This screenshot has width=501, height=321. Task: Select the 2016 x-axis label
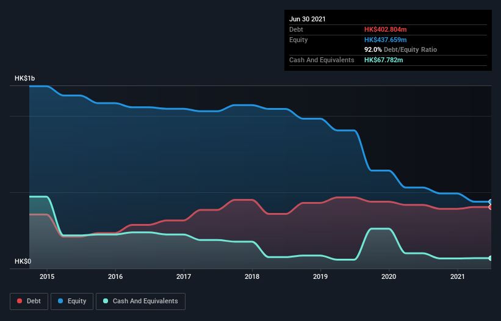pos(115,276)
